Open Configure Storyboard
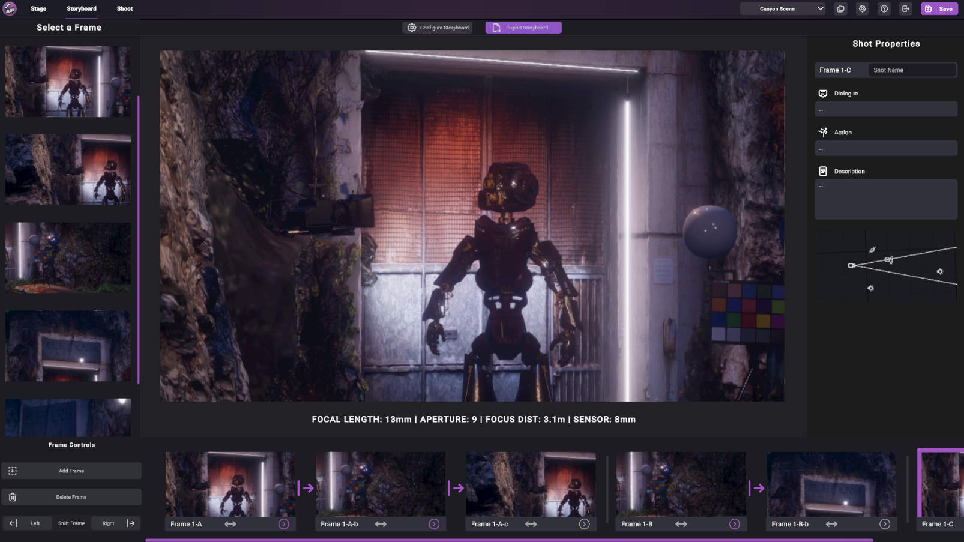Image resolution: width=964 pixels, height=542 pixels. pyautogui.click(x=437, y=27)
